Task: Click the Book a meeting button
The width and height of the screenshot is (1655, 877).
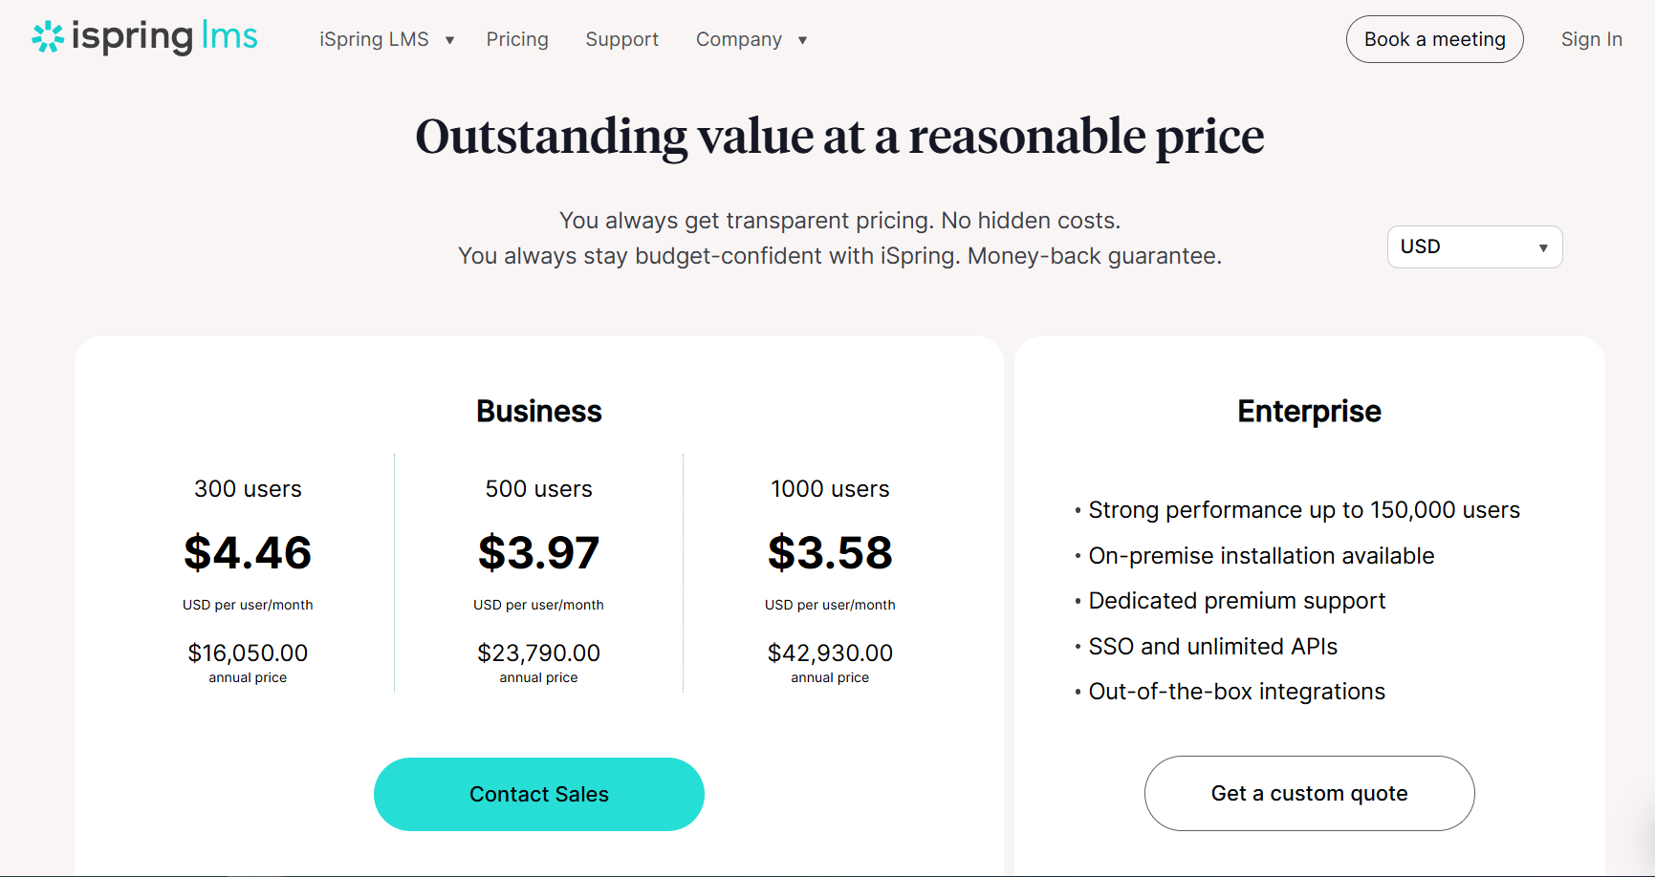Action: click(x=1434, y=39)
